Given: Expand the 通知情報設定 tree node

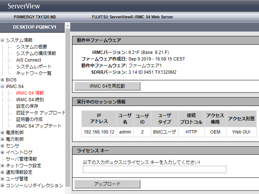Looking at the screenshot, I should pyautogui.click(x=2, y=172).
